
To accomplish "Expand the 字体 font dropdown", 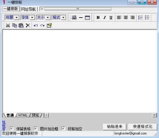I will pyautogui.click(x=28, y=18).
